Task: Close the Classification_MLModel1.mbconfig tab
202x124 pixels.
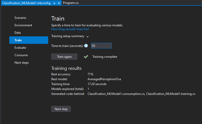Action: tap(59, 3)
